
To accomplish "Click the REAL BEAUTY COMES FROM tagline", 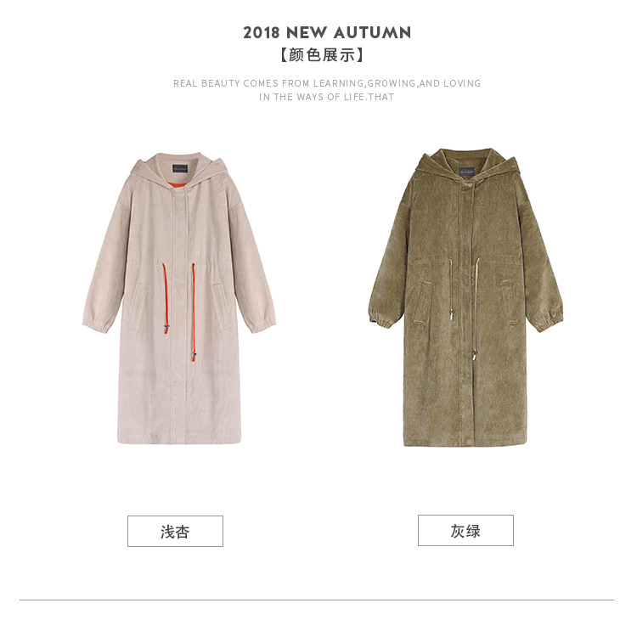I will (327, 83).
